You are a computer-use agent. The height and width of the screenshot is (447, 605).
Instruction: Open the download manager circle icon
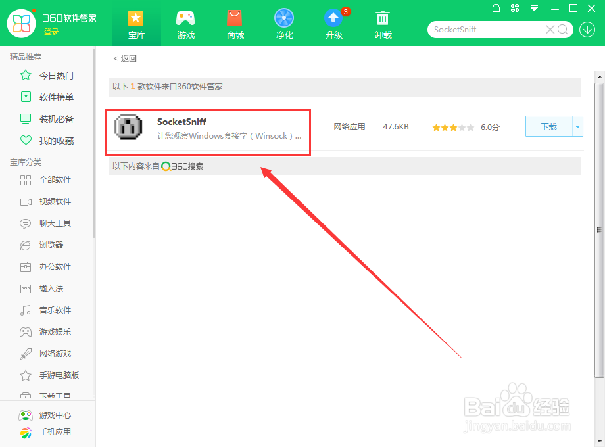[x=587, y=30]
